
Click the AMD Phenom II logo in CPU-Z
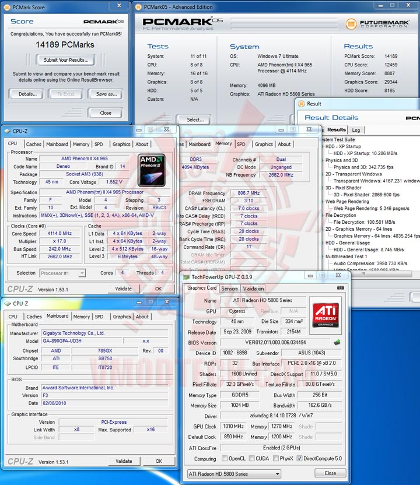pyautogui.click(x=152, y=170)
